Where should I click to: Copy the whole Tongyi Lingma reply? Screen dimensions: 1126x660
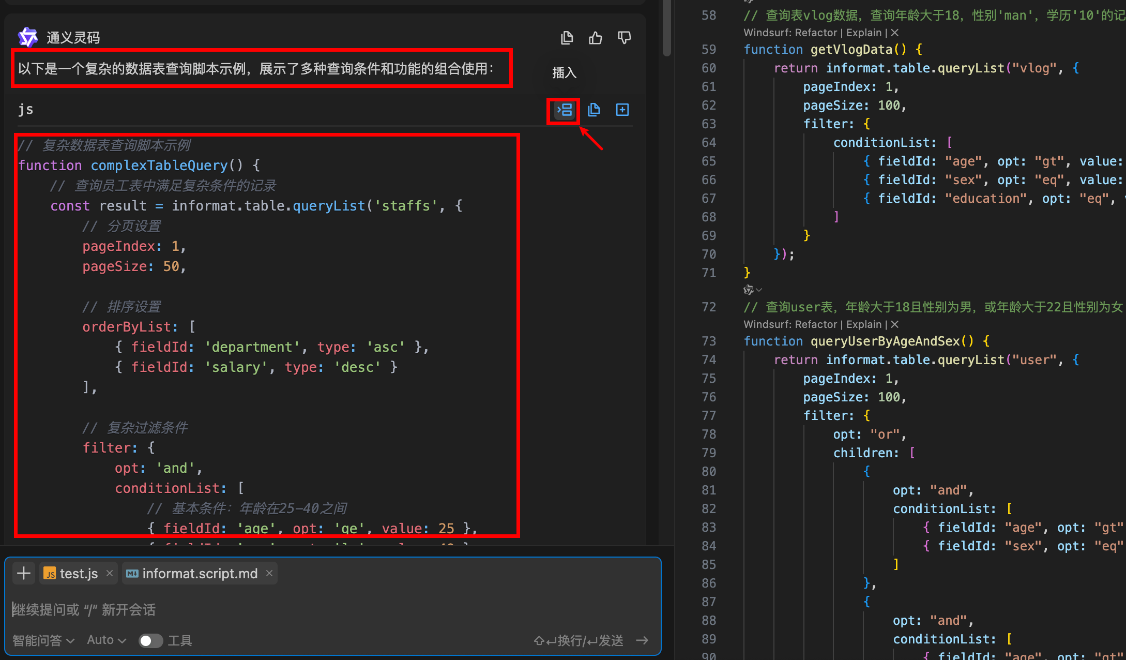pyautogui.click(x=567, y=38)
